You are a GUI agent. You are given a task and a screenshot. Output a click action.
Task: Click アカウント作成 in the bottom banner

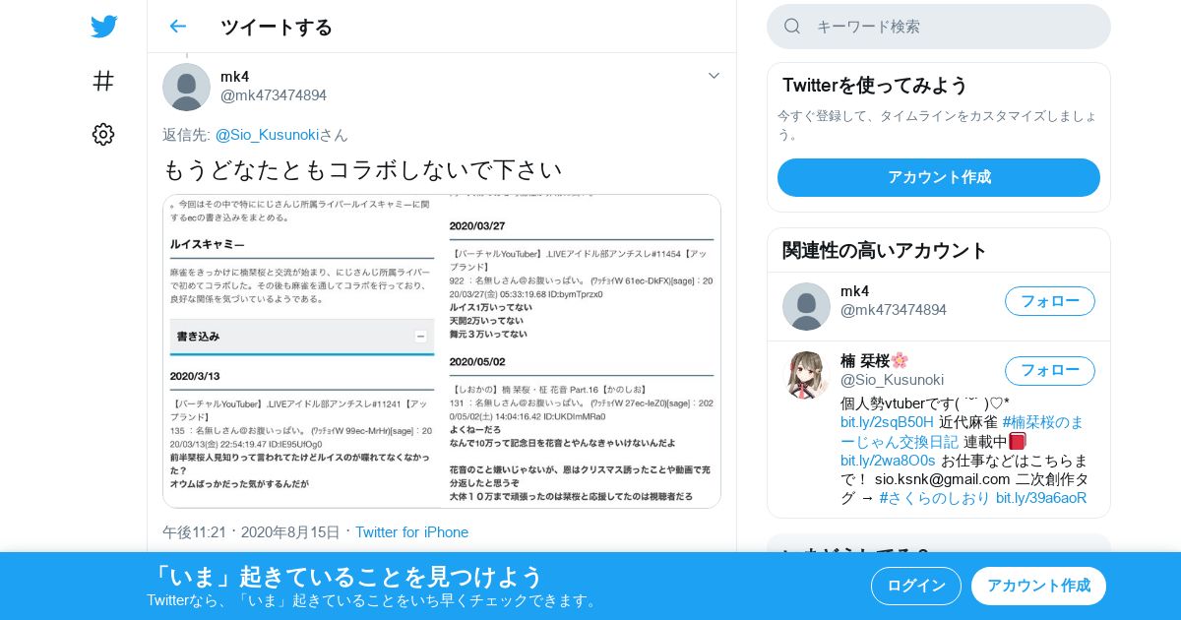(1038, 586)
